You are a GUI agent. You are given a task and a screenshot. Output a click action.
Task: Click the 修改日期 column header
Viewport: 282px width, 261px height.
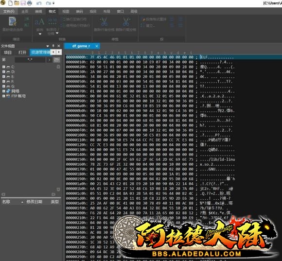(x=35, y=202)
